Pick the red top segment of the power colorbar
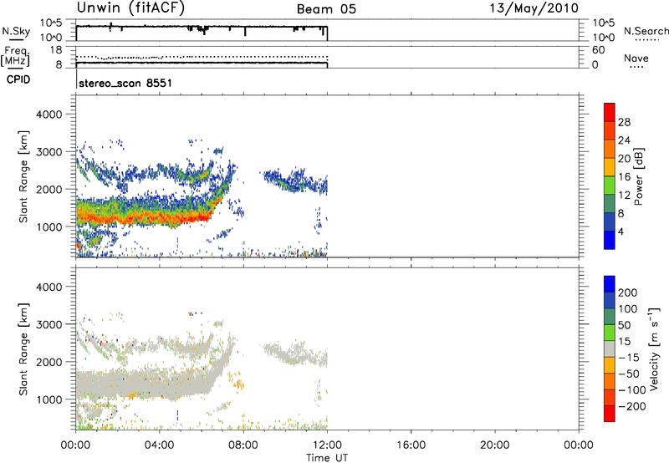 [x=610, y=112]
